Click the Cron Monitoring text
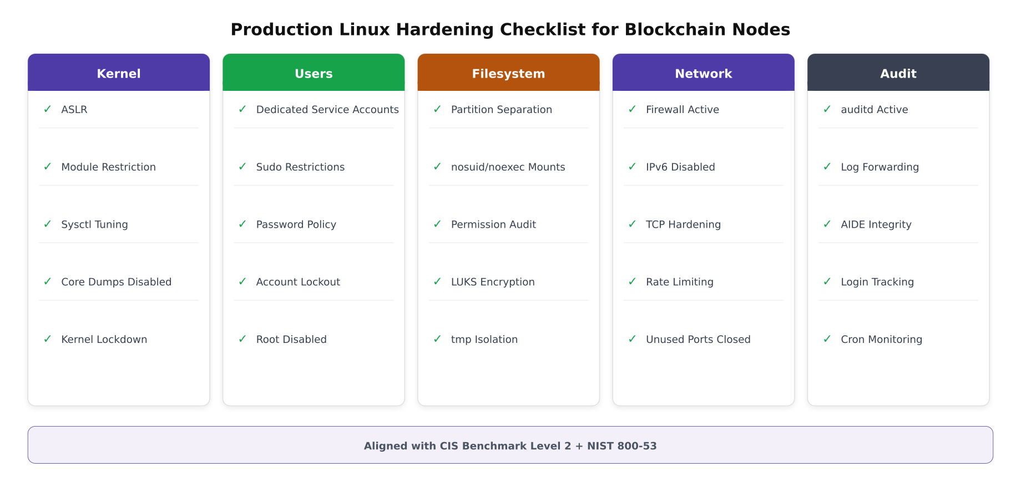 [882, 340]
